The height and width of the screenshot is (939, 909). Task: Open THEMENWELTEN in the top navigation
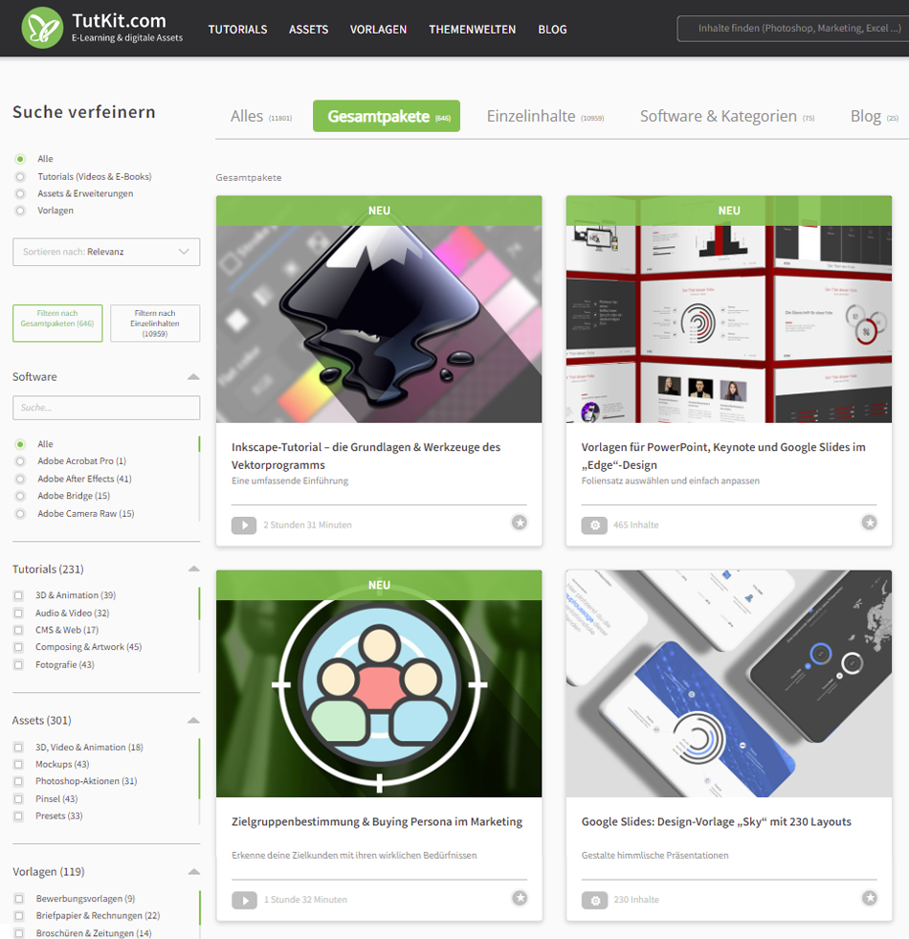473,30
